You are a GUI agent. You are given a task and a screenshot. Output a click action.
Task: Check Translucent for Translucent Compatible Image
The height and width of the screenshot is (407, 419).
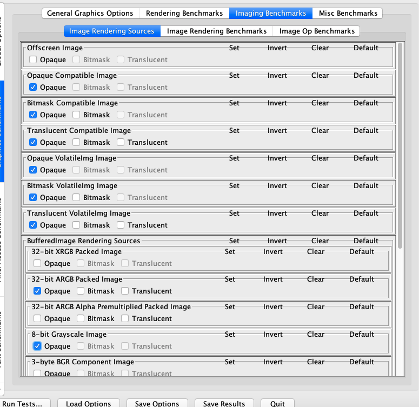coord(121,142)
